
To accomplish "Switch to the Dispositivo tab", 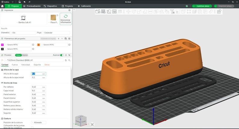I will pyautogui.click(x=50, y=6).
